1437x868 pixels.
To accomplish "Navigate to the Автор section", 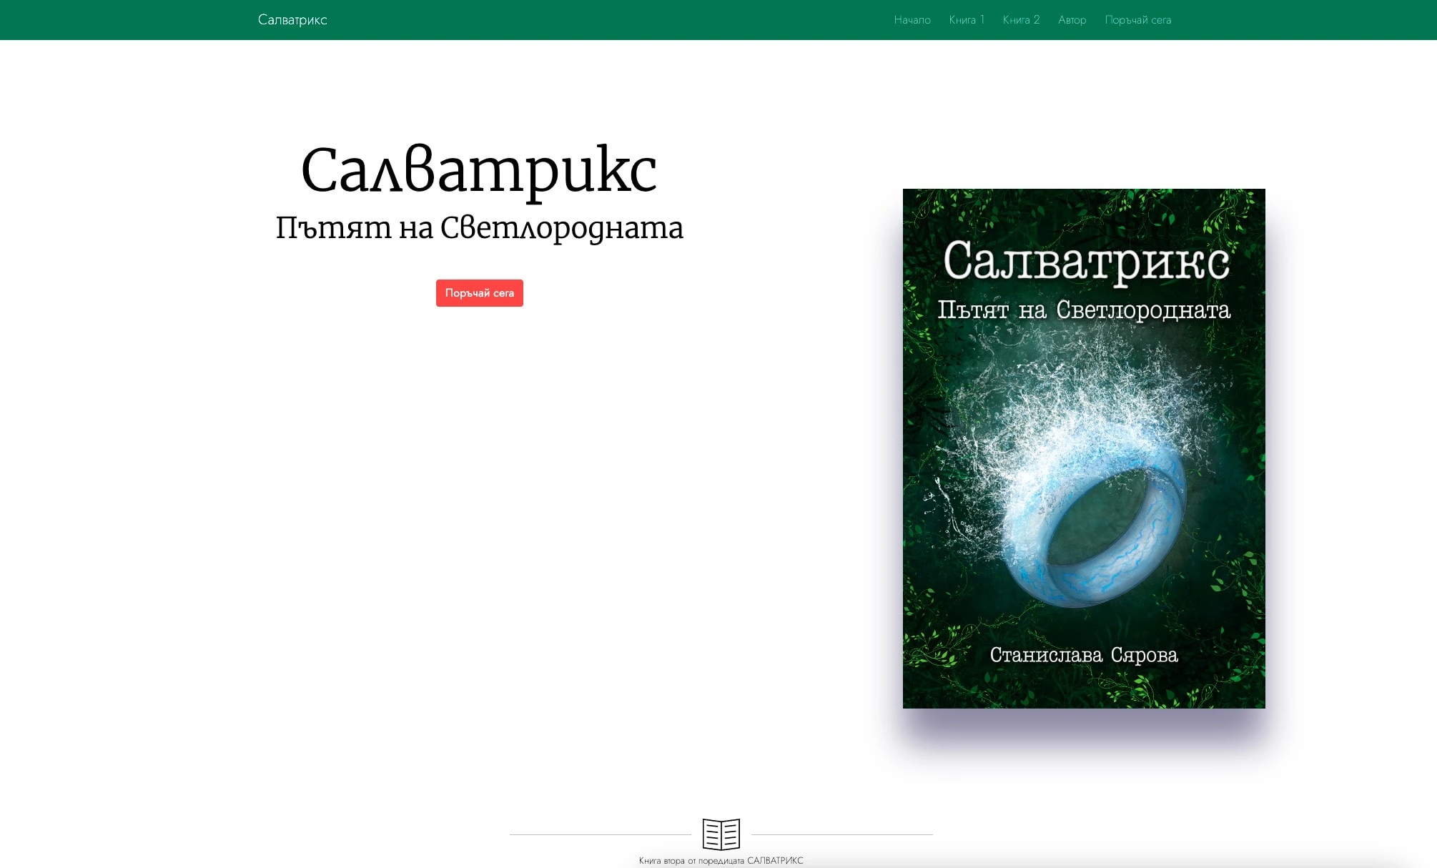I will [x=1072, y=20].
